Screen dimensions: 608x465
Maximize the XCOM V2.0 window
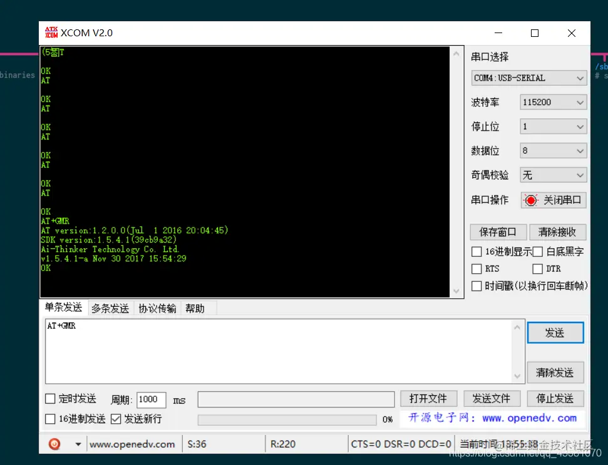(x=534, y=33)
